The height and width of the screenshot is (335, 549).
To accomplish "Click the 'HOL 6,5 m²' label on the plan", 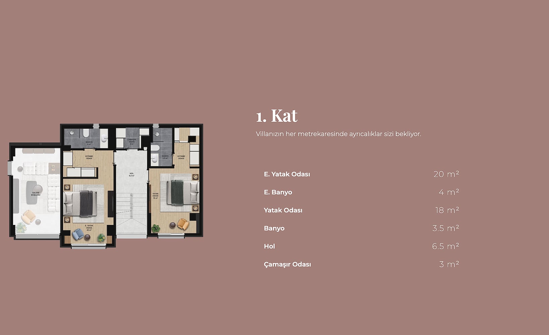I will (131, 175).
